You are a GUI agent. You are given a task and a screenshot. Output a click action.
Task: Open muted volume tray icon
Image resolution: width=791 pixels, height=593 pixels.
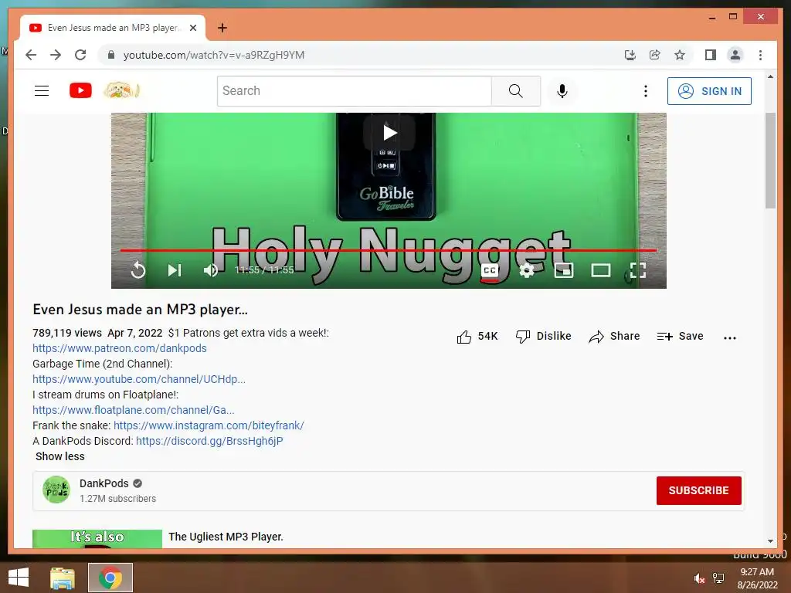pyautogui.click(x=698, y=578)
